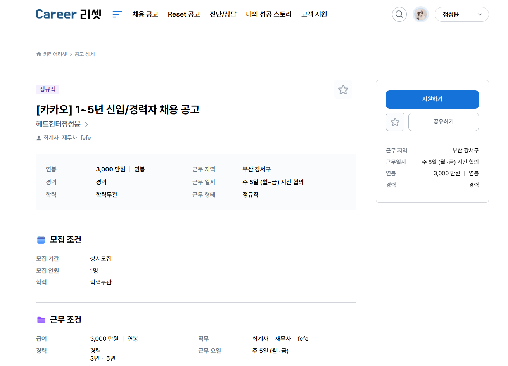
Task: Click the 공유하기 share button
Action: [444, 122]
